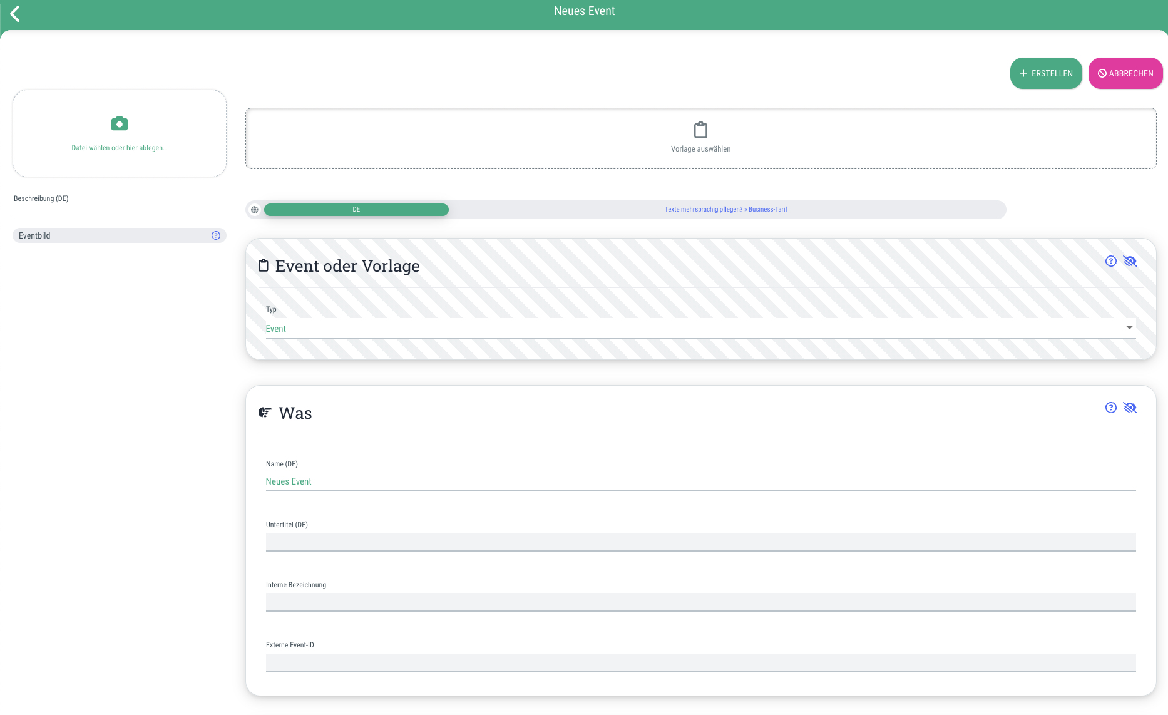Image resolution: width=1168 pixels, height=715 pixels.
Task: Toggle visibility of the Was section
Action: (1130, 408)
